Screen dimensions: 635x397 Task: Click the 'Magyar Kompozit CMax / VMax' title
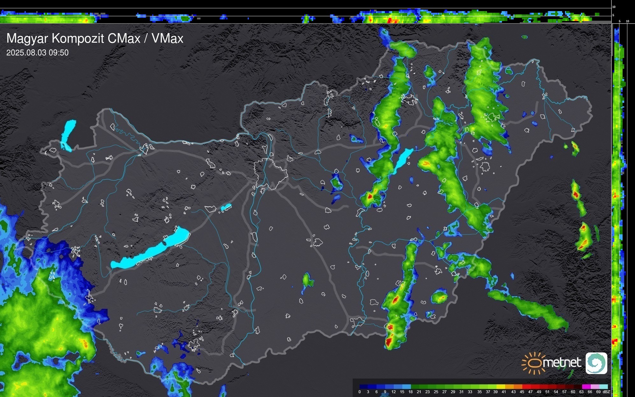coord(95,39)
